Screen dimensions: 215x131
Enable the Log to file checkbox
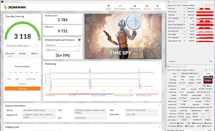coord(169,61)
